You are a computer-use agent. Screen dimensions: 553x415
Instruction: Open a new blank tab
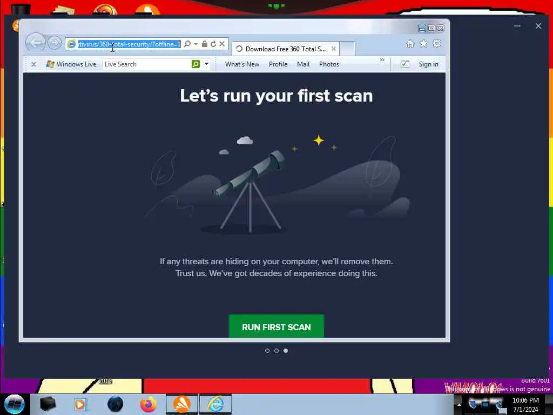[347, 49]
